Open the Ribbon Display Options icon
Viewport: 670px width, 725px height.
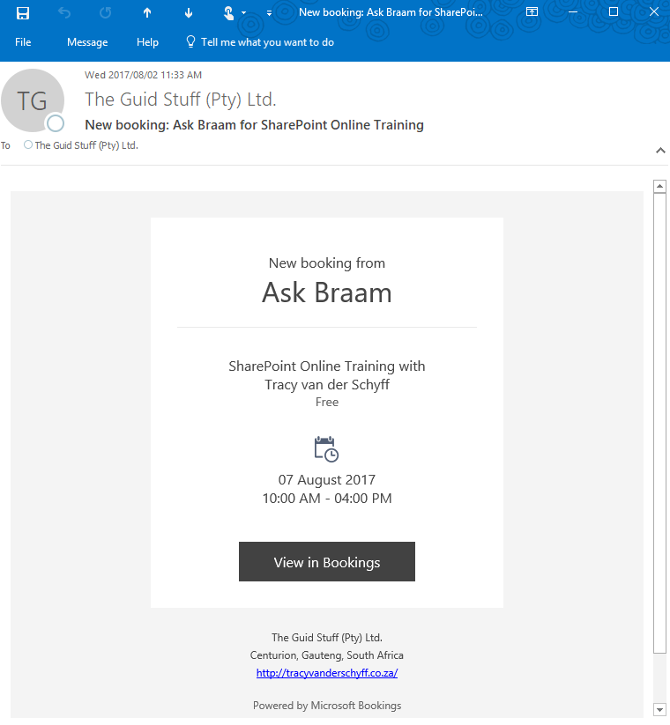pos(532,12)
